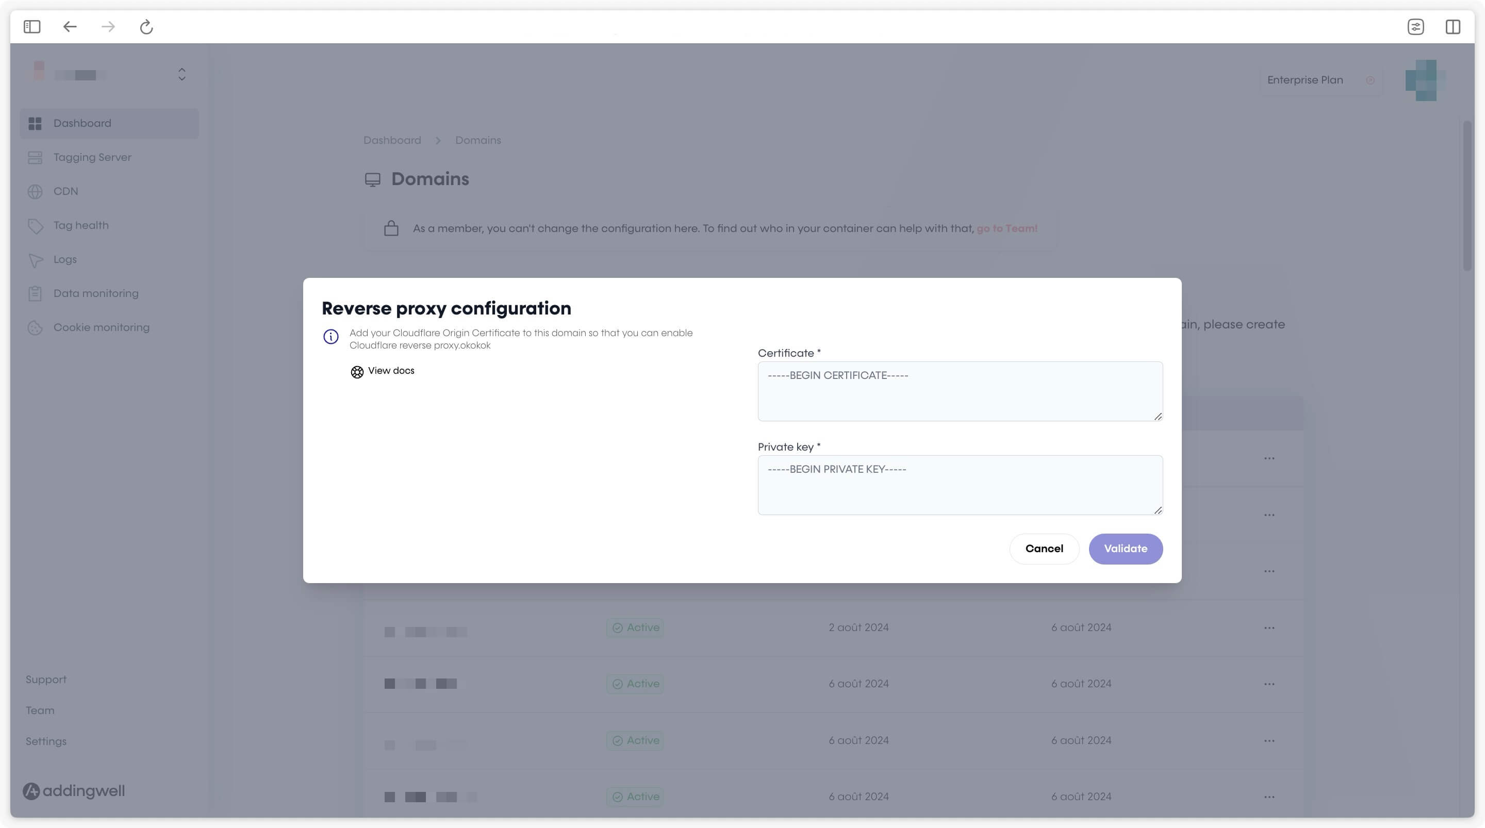The height and width of the screenshot is (828, 1485).
Task: Open more options for 2 août 2024 row
Action: (1269, 628)
